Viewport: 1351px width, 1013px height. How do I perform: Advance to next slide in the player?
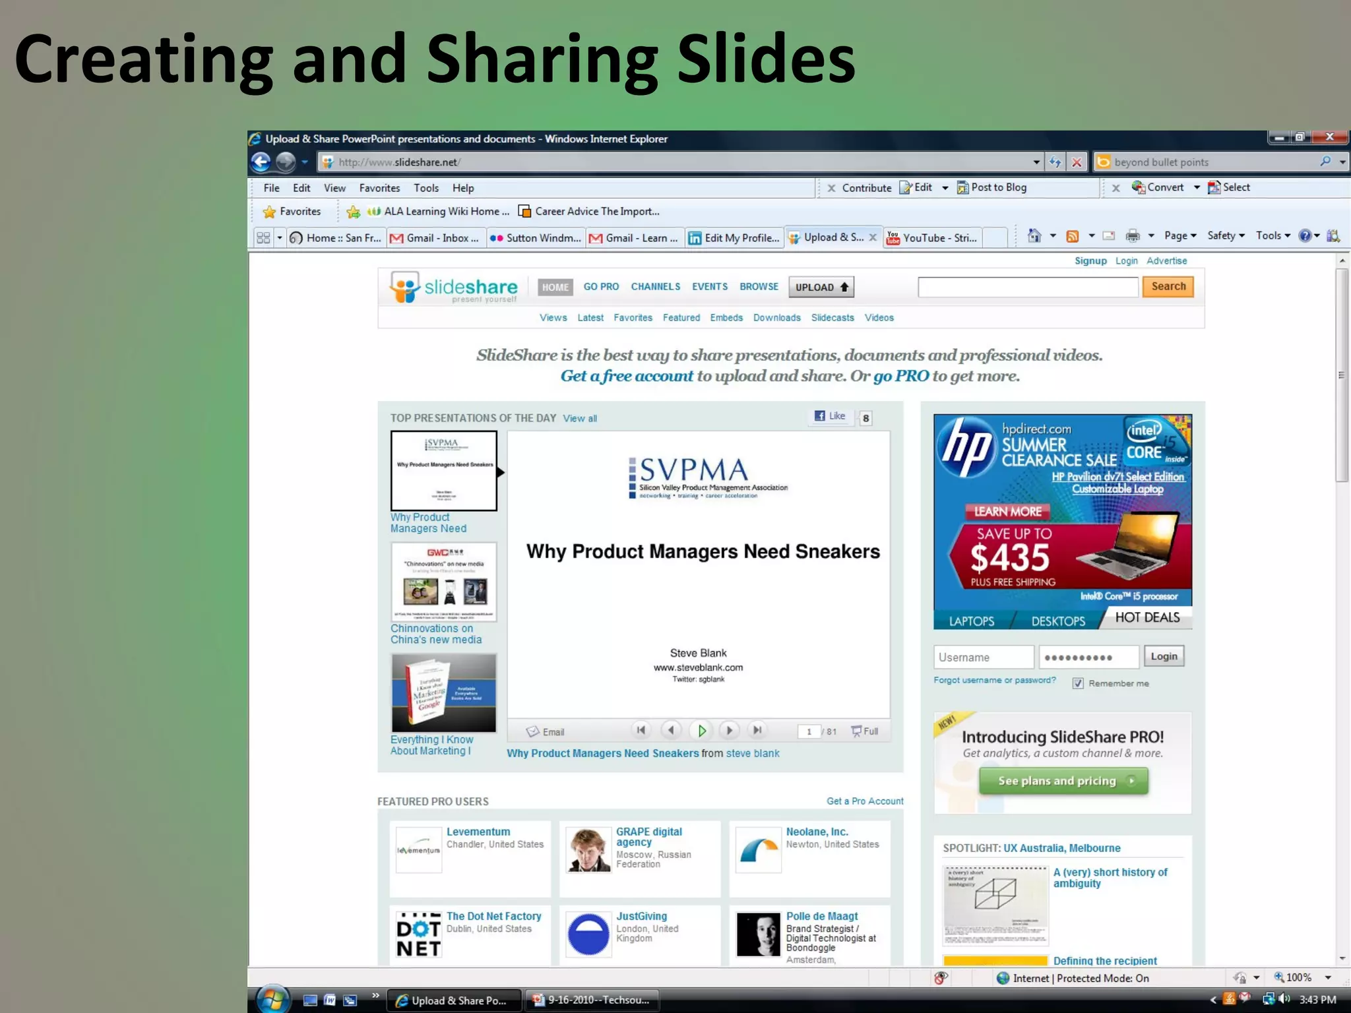pyautogui.click(x=729, y=730)
